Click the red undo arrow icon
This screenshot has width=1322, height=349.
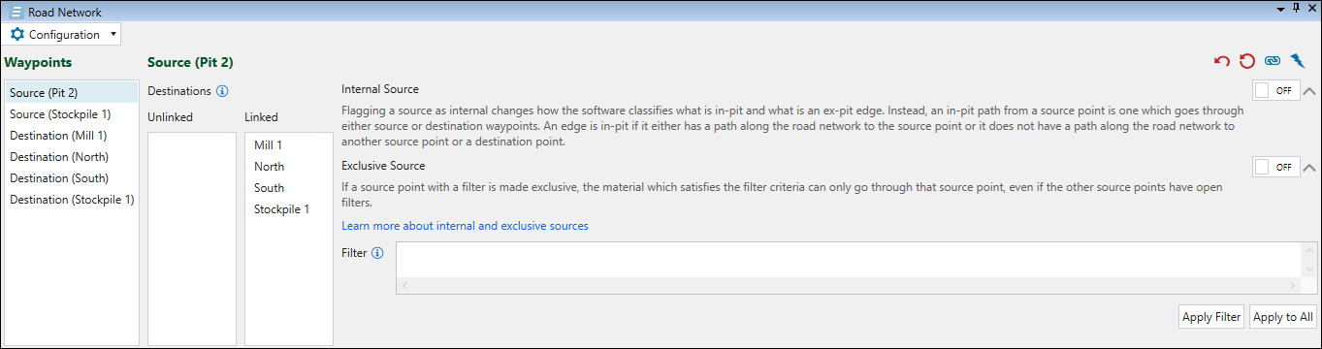(1222, 61)
